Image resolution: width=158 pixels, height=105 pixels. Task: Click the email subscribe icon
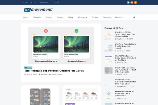click(x=132, y=2)
